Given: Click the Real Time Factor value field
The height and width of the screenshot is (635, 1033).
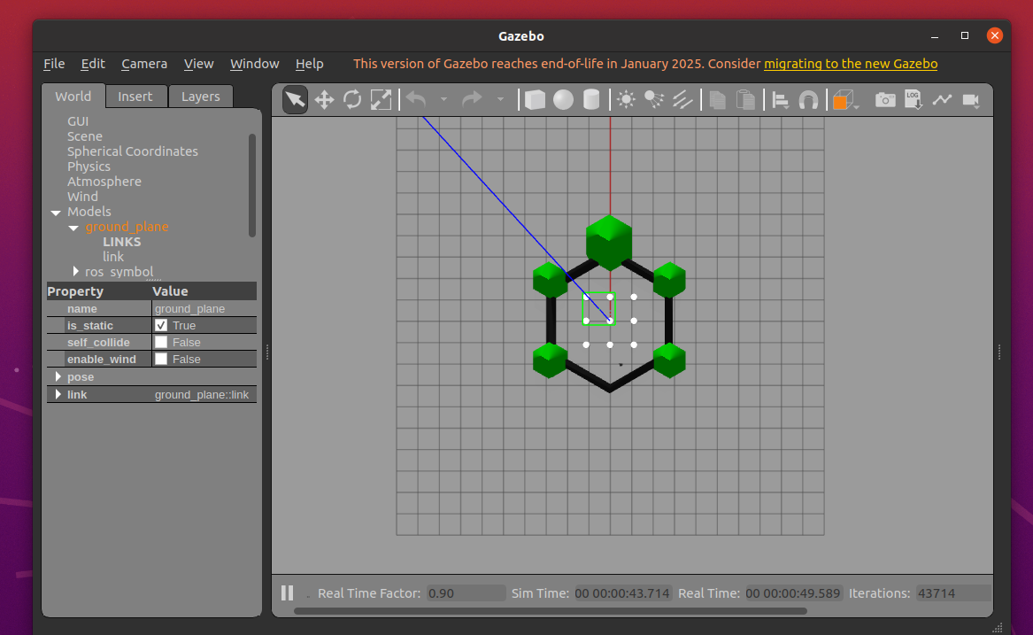Looking at the screenshot, I should (466, 592).
